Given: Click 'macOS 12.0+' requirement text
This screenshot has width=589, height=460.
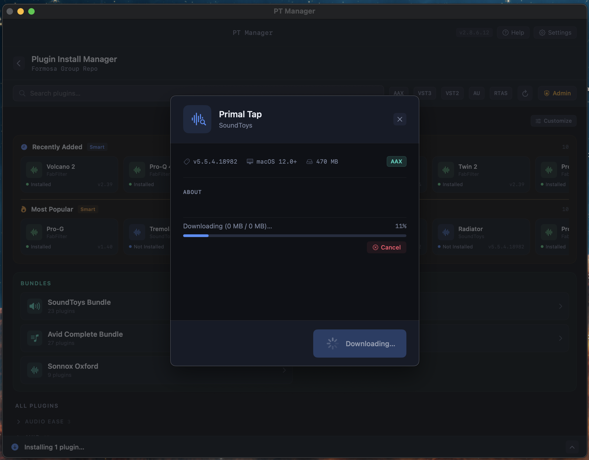Looking at the screenshot, I should (277, 162).
